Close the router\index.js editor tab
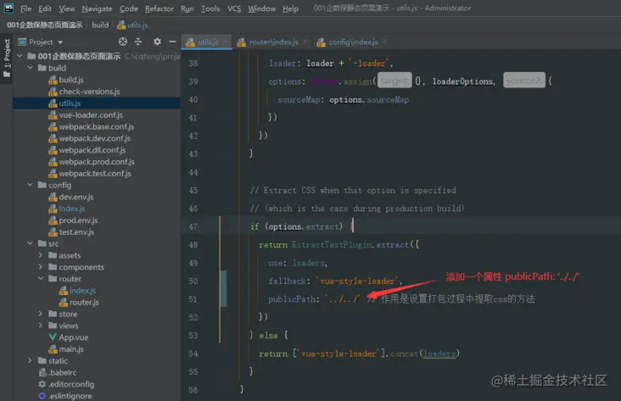The width and height of the screenshot is (621, 401). point(305,42)
